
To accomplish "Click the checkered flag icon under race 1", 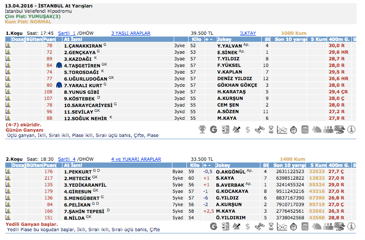I will click(x=339, y=129).
